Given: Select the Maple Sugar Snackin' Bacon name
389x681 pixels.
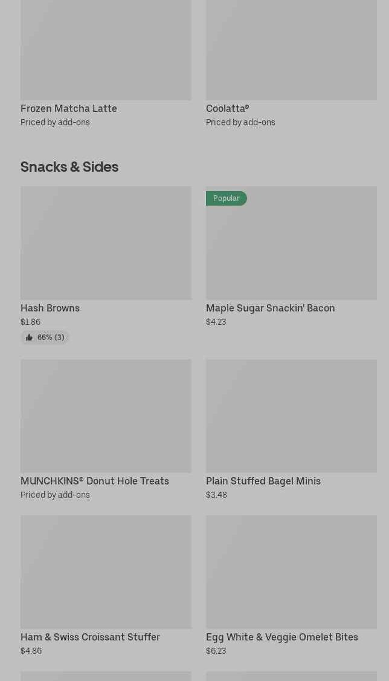Looking at the screenshot, I should pyautogui.click(x=270, y=308).
